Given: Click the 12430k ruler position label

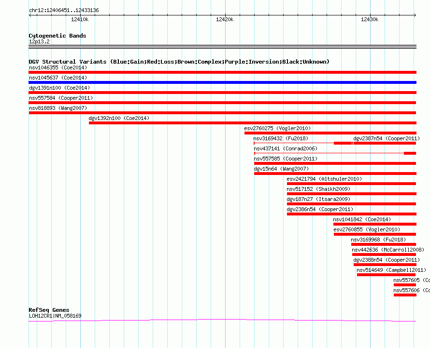Looking at the screenshot, I should point(370,19).
